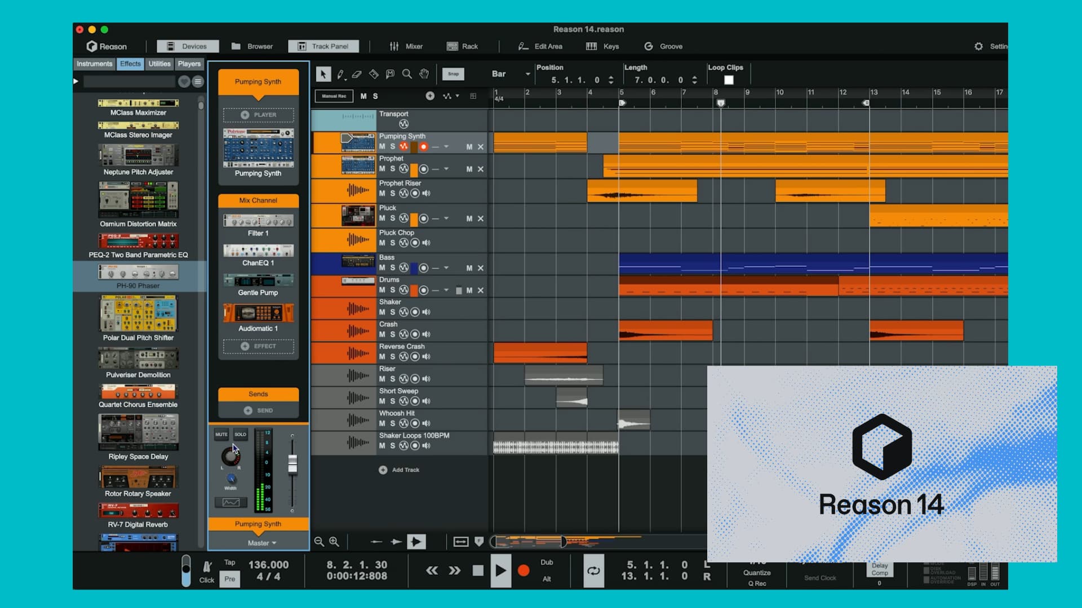The image size is (1082, 608).
Task: Enable the Loop Clips checkbox
Action: click(x=728, y=80)
